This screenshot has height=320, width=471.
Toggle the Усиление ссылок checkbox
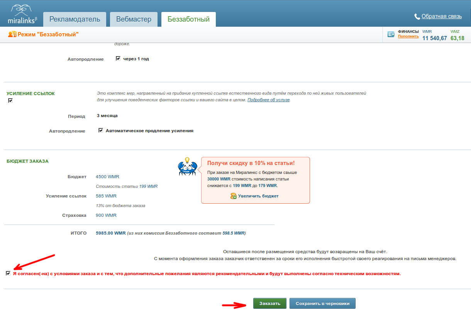[x=10, y=100]
